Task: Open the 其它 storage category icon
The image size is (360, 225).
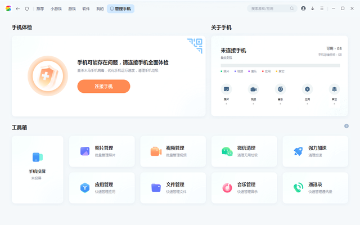Action: coord(334,89)
